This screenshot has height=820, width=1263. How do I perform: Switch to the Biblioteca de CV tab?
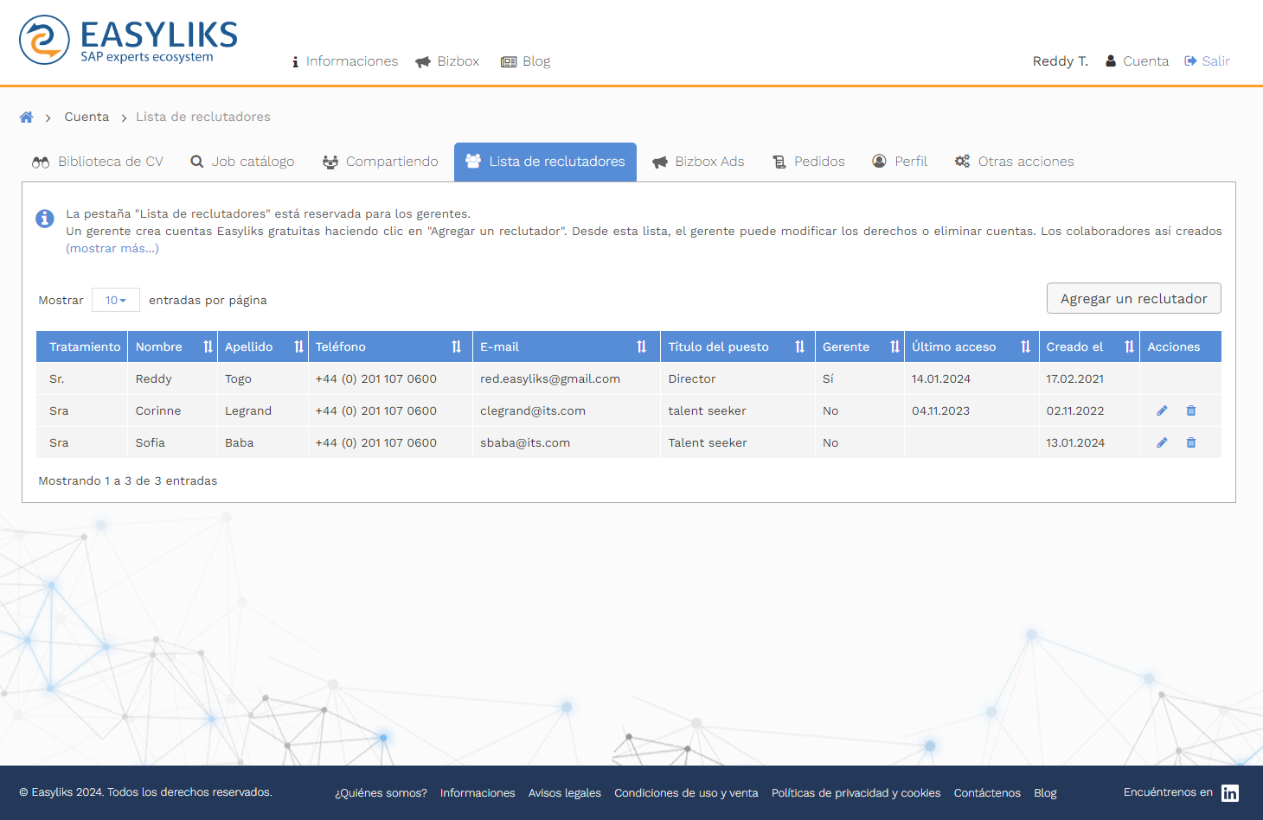[98, 162]
